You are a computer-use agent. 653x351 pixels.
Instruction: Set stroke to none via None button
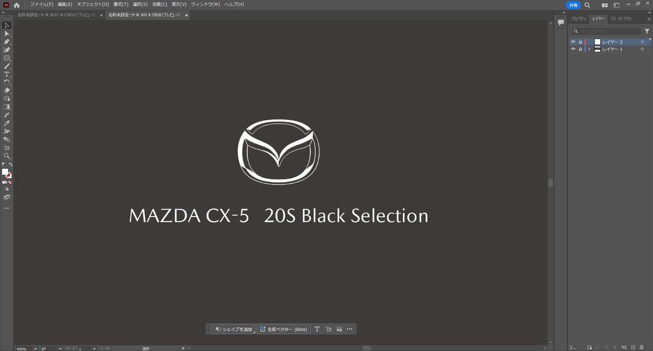[x=10, y=182]
